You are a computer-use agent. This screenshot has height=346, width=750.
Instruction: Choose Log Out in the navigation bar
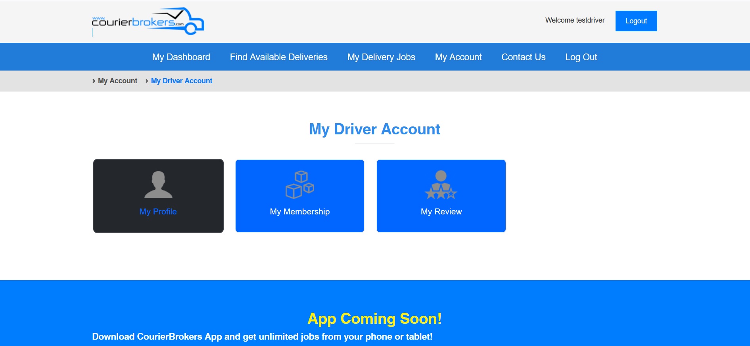(x=581, y=57)
